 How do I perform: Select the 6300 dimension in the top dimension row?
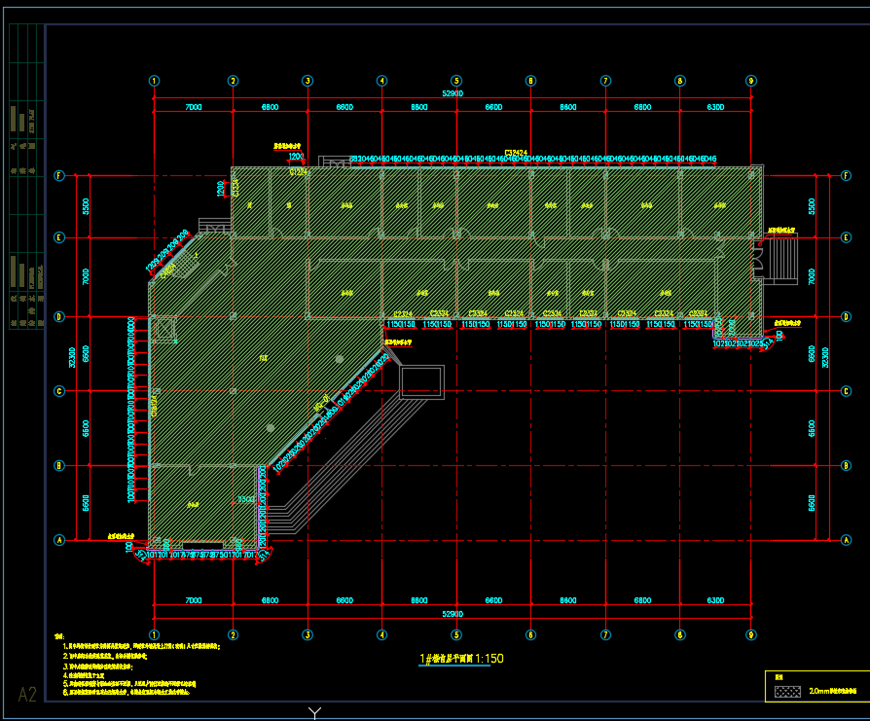pyautogui.click(x=715, y=107)
